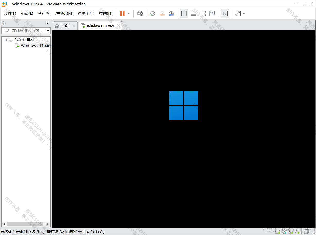The width and height of the screenshot is (316, 235).
Task: Enter full screen mode
Action: pyautogui.click(x=203, y=14)
